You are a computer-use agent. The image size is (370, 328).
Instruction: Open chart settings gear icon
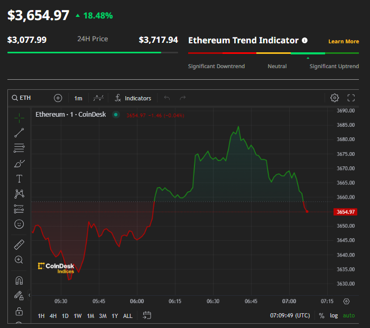[335, 98]
